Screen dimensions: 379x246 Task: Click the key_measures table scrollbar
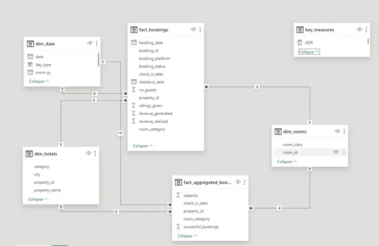[x=368, y=41]
